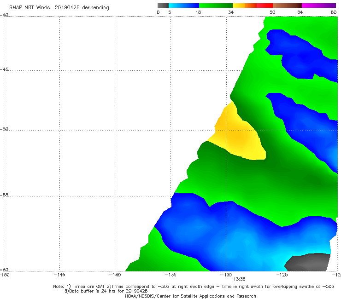This screenshot has height=299, width=341.
Task: Click the 13:38 swath time label
Action: (240, 279)
